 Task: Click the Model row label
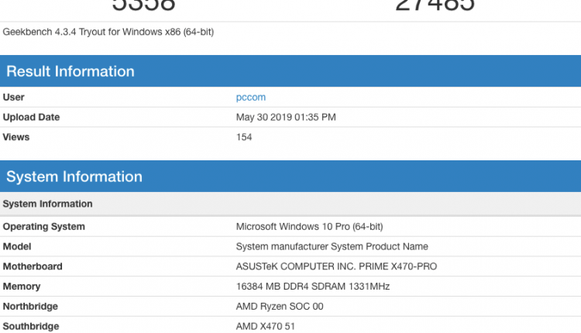[17, 246]
